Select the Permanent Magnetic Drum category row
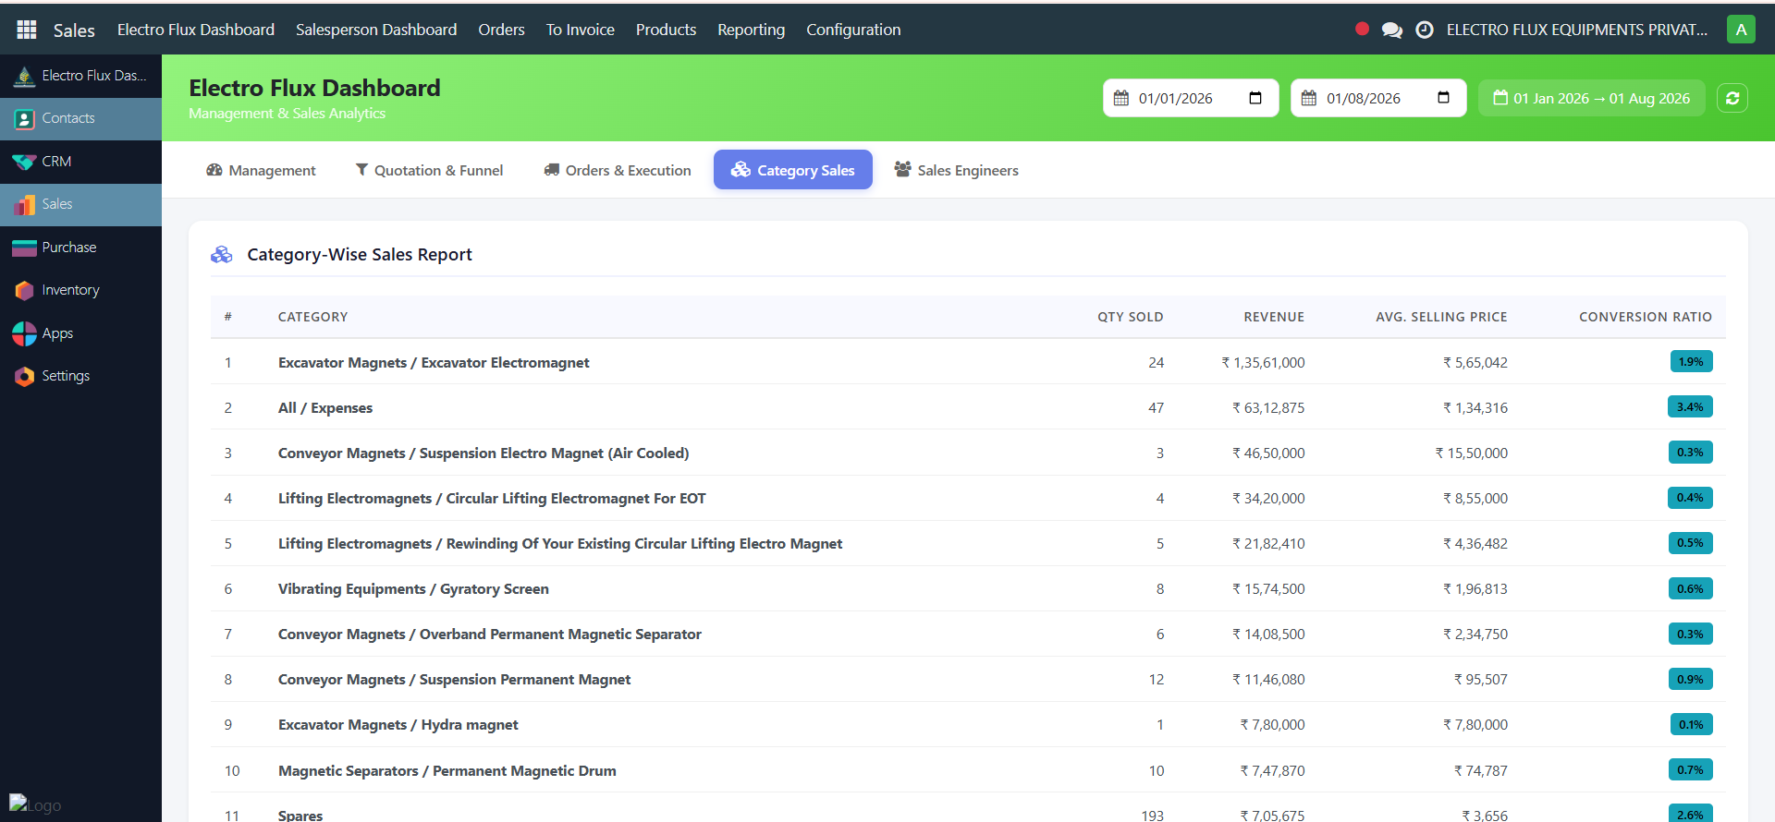 point(968,770)
